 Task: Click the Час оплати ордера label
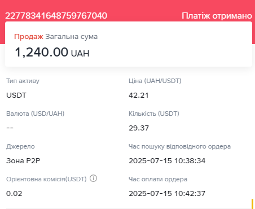pyautogui.click(x=158, y=179)
